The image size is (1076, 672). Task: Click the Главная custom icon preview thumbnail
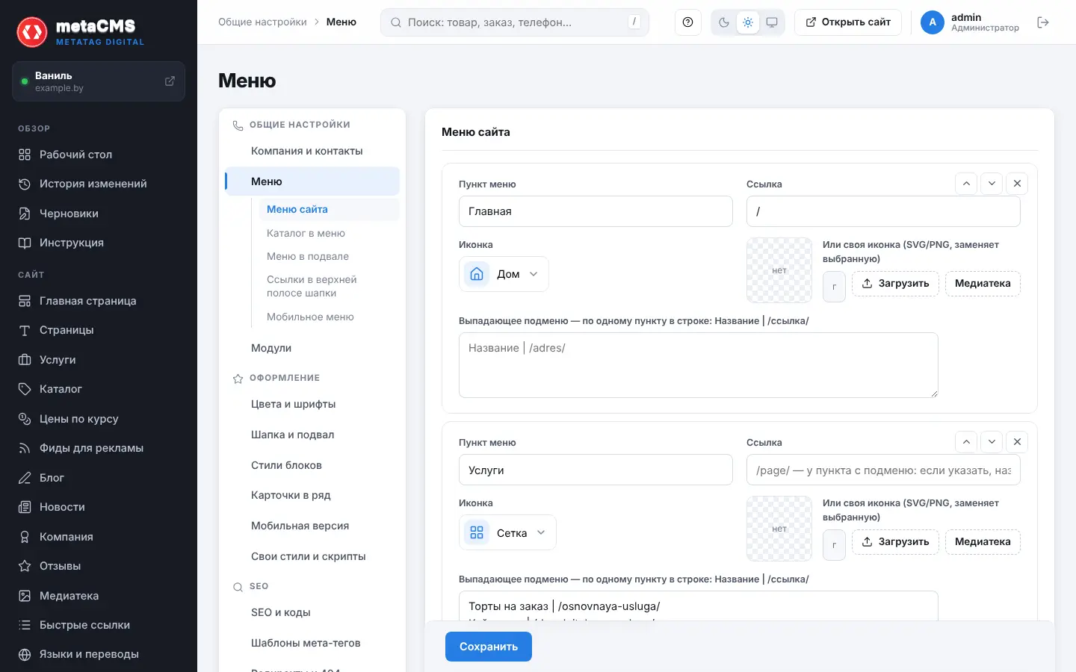[779, 270]
